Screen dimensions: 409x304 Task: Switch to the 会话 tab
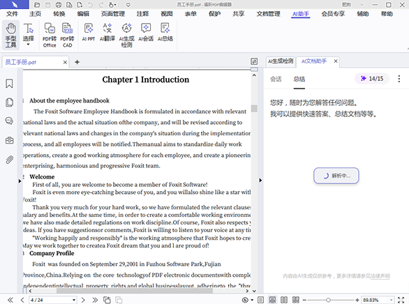276,79
